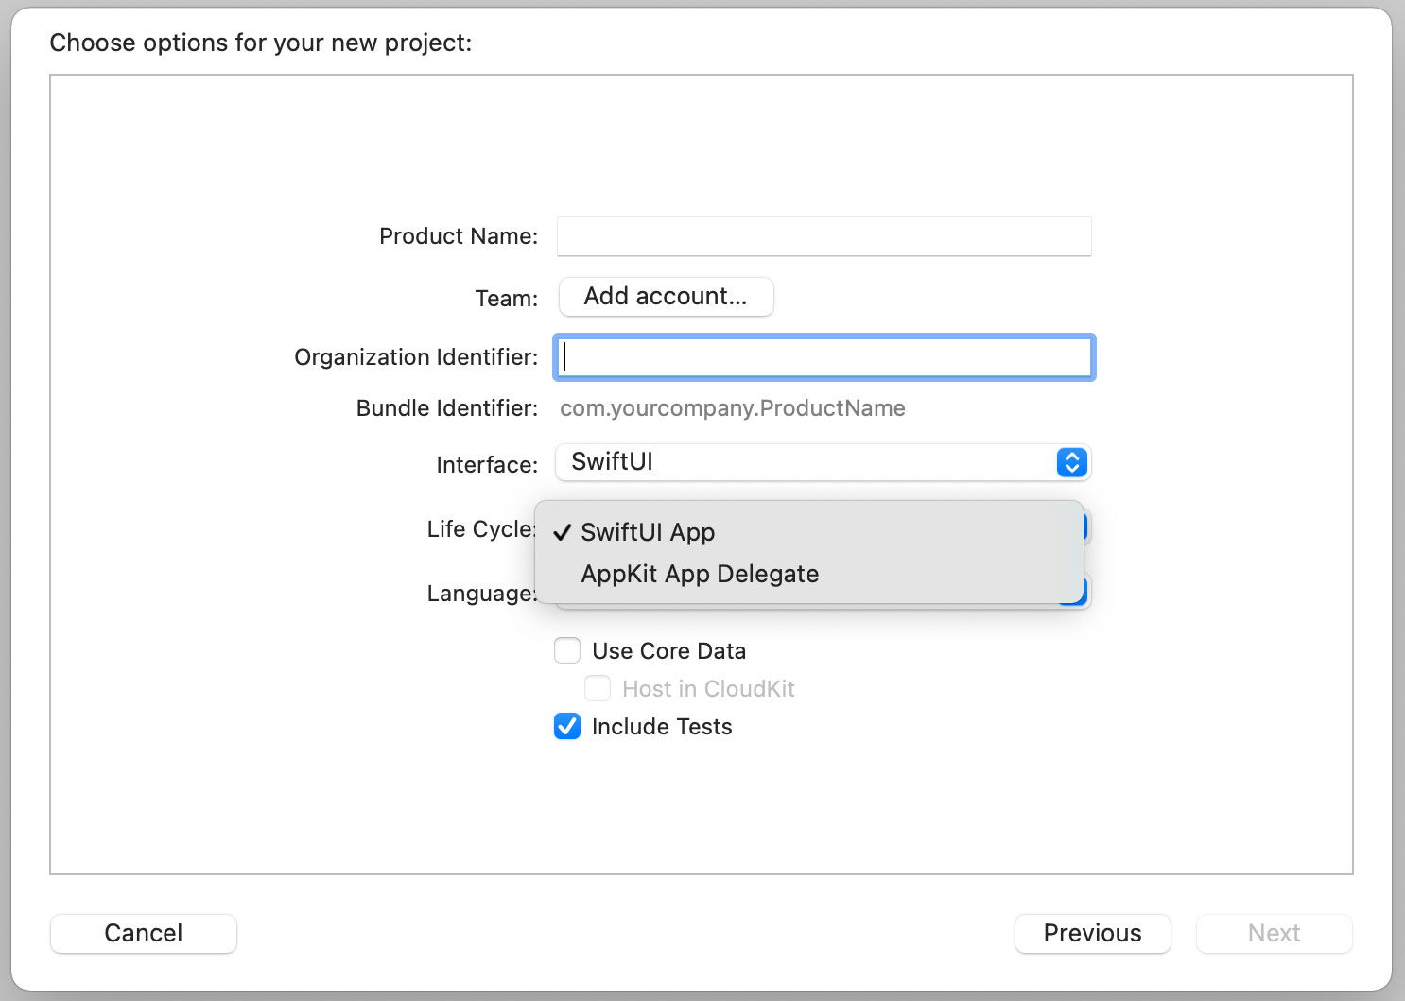Image resolution: width=1405 pixels, height=1001 pixels.
Task: Uncheck the Include Tests checkbox
Action: pos(567,727)
